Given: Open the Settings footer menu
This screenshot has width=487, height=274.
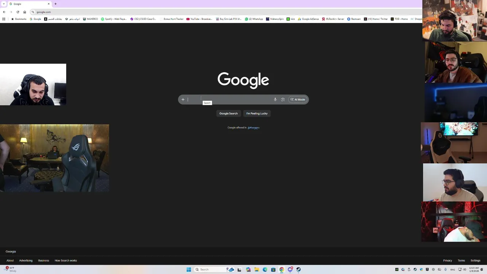Looking at the screenshot, I should [x=475, y=260].
